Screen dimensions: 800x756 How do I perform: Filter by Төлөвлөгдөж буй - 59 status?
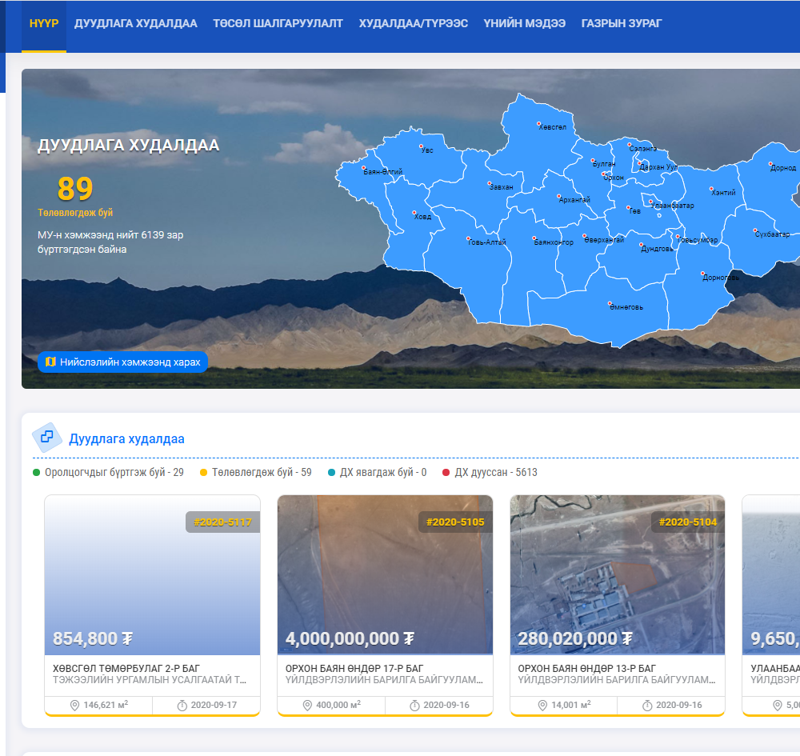click(x=256, y=472)
